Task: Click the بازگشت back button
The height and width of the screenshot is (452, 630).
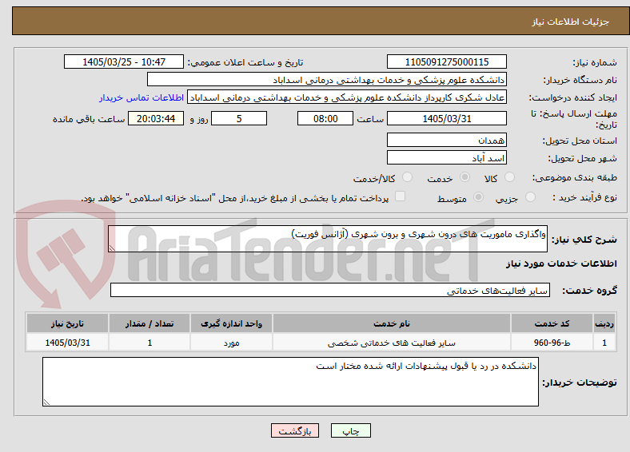Action: [x=295, y=430]
